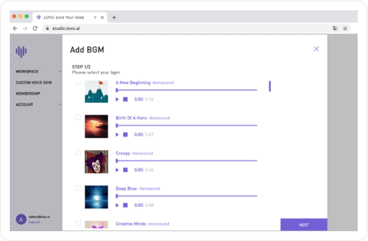Play the Deep Blue track
The height and width of the screenshot is (241, 368).
pyautogui.click(x=117, y=205)
